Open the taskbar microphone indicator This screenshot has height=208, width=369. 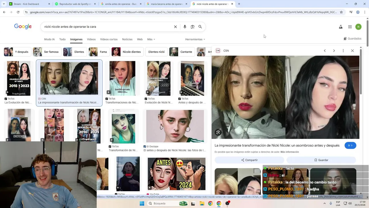(x=331, y=203)
